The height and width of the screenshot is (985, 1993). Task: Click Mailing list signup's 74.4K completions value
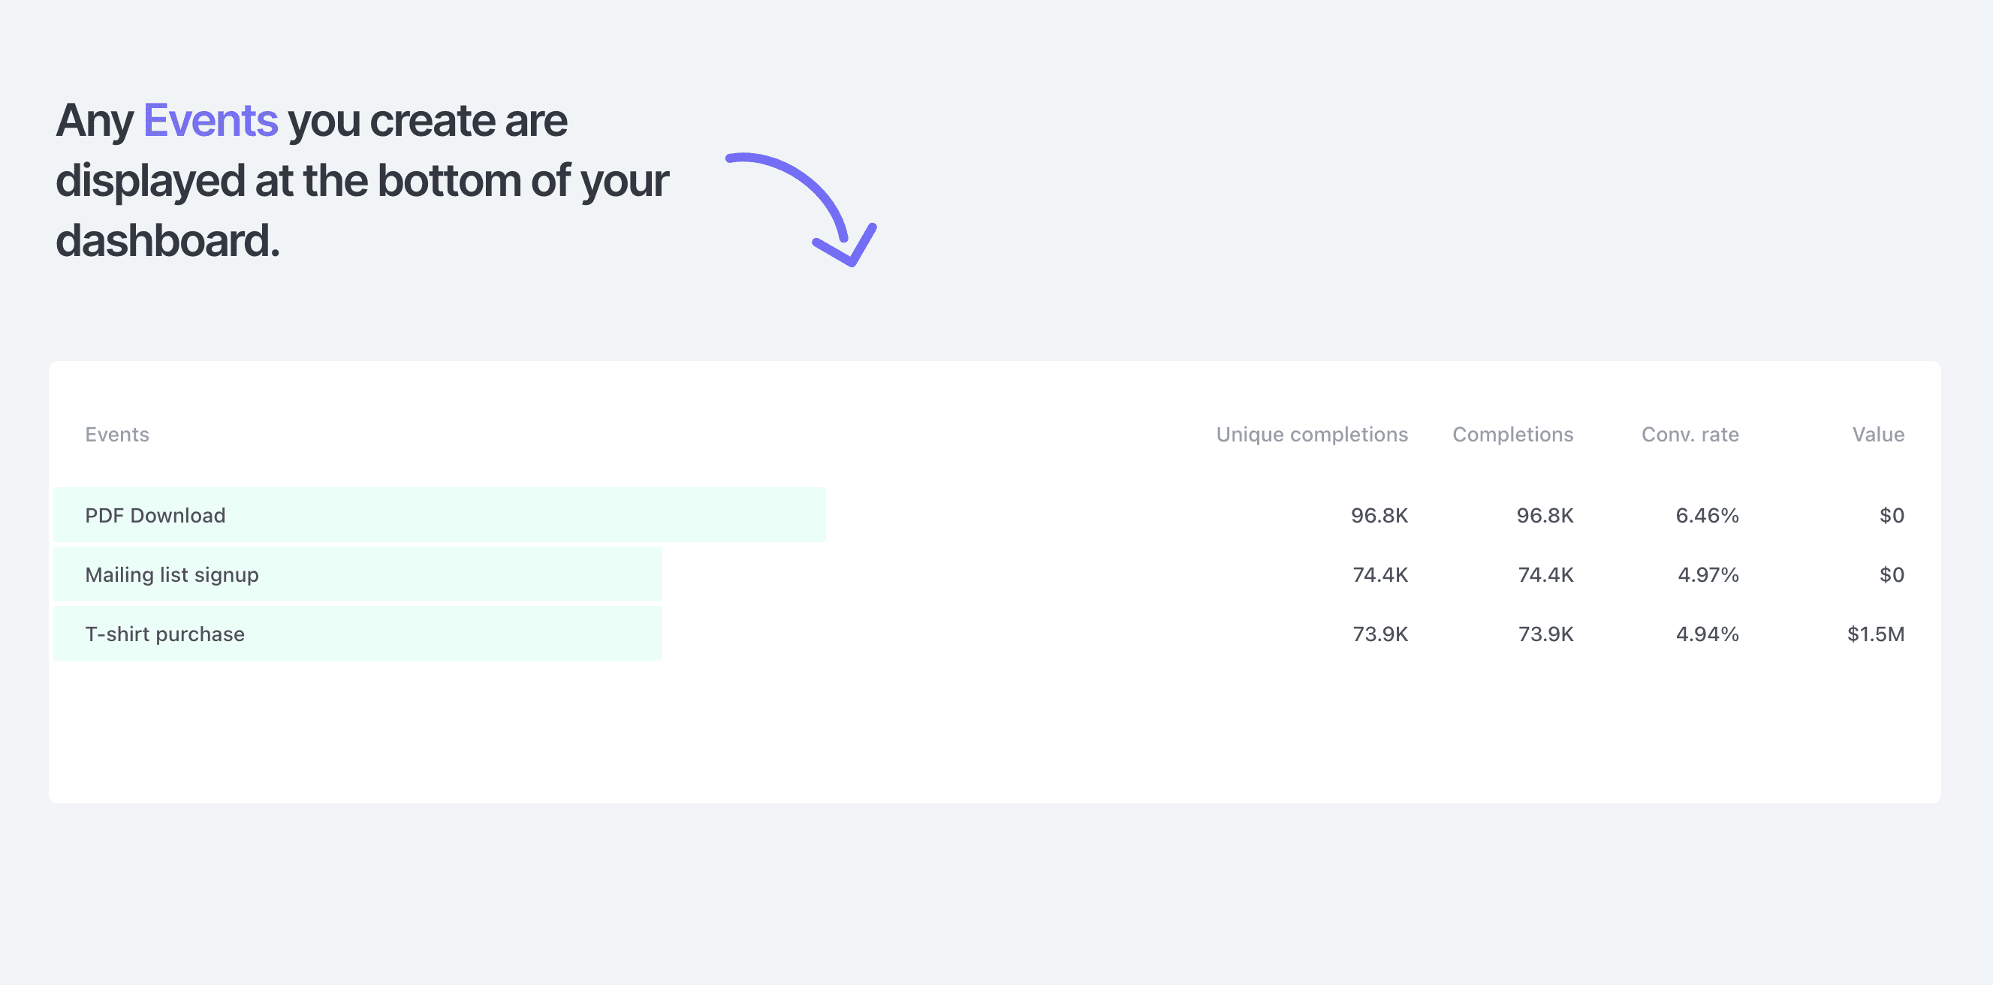(1545, 575)
